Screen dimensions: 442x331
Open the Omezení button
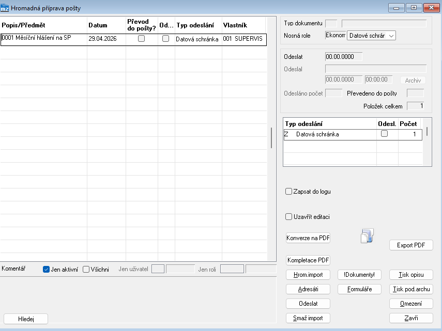(411, 304)
